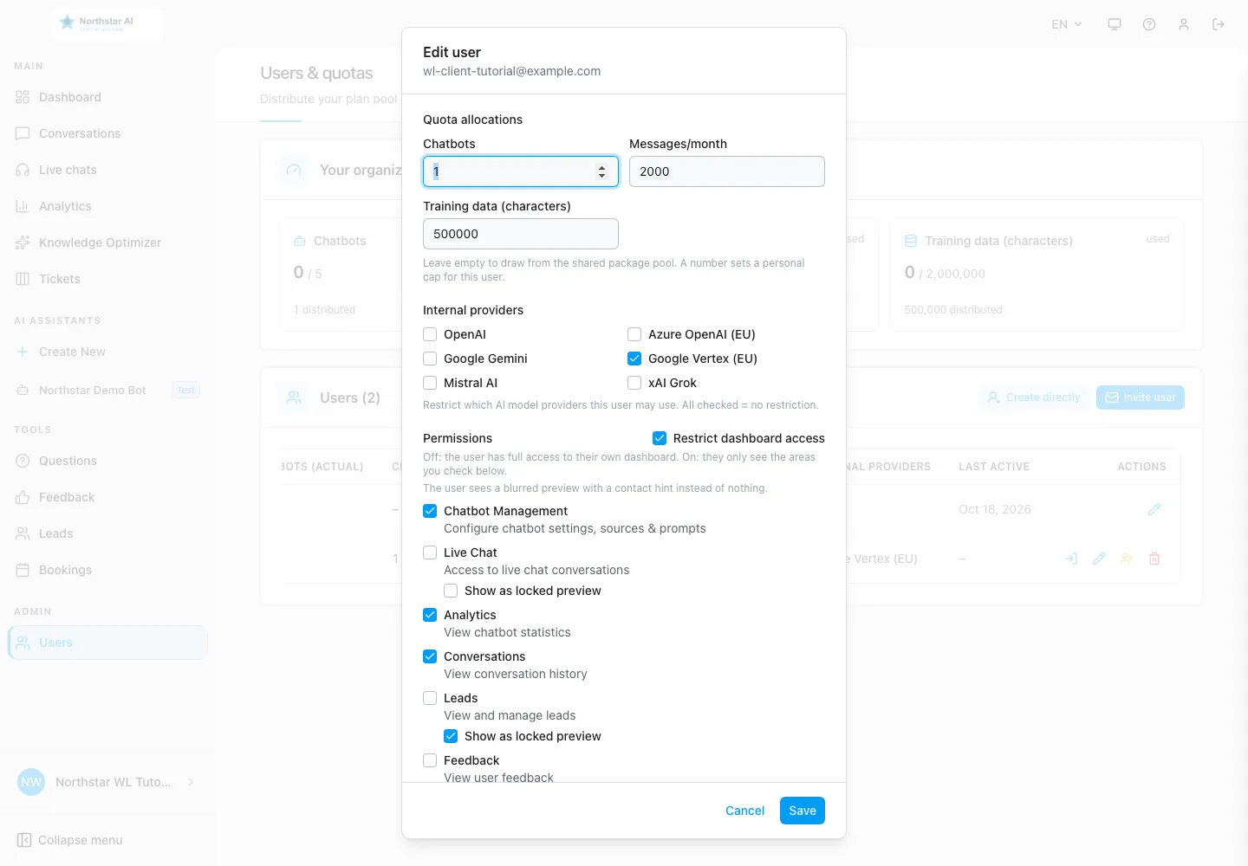Screen dimensions: 1248x866
Task: Enable the Live Chat permission checkbox
Action: 430,553
